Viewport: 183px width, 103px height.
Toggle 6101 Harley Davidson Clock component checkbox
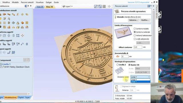pos(1,67)
